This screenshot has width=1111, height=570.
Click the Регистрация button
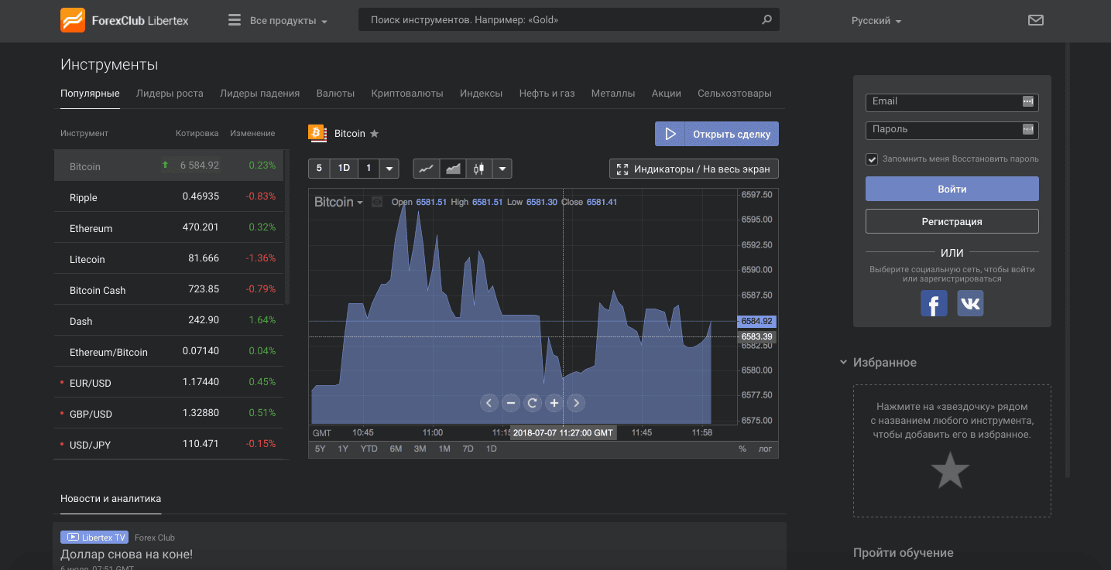(952, 221)
